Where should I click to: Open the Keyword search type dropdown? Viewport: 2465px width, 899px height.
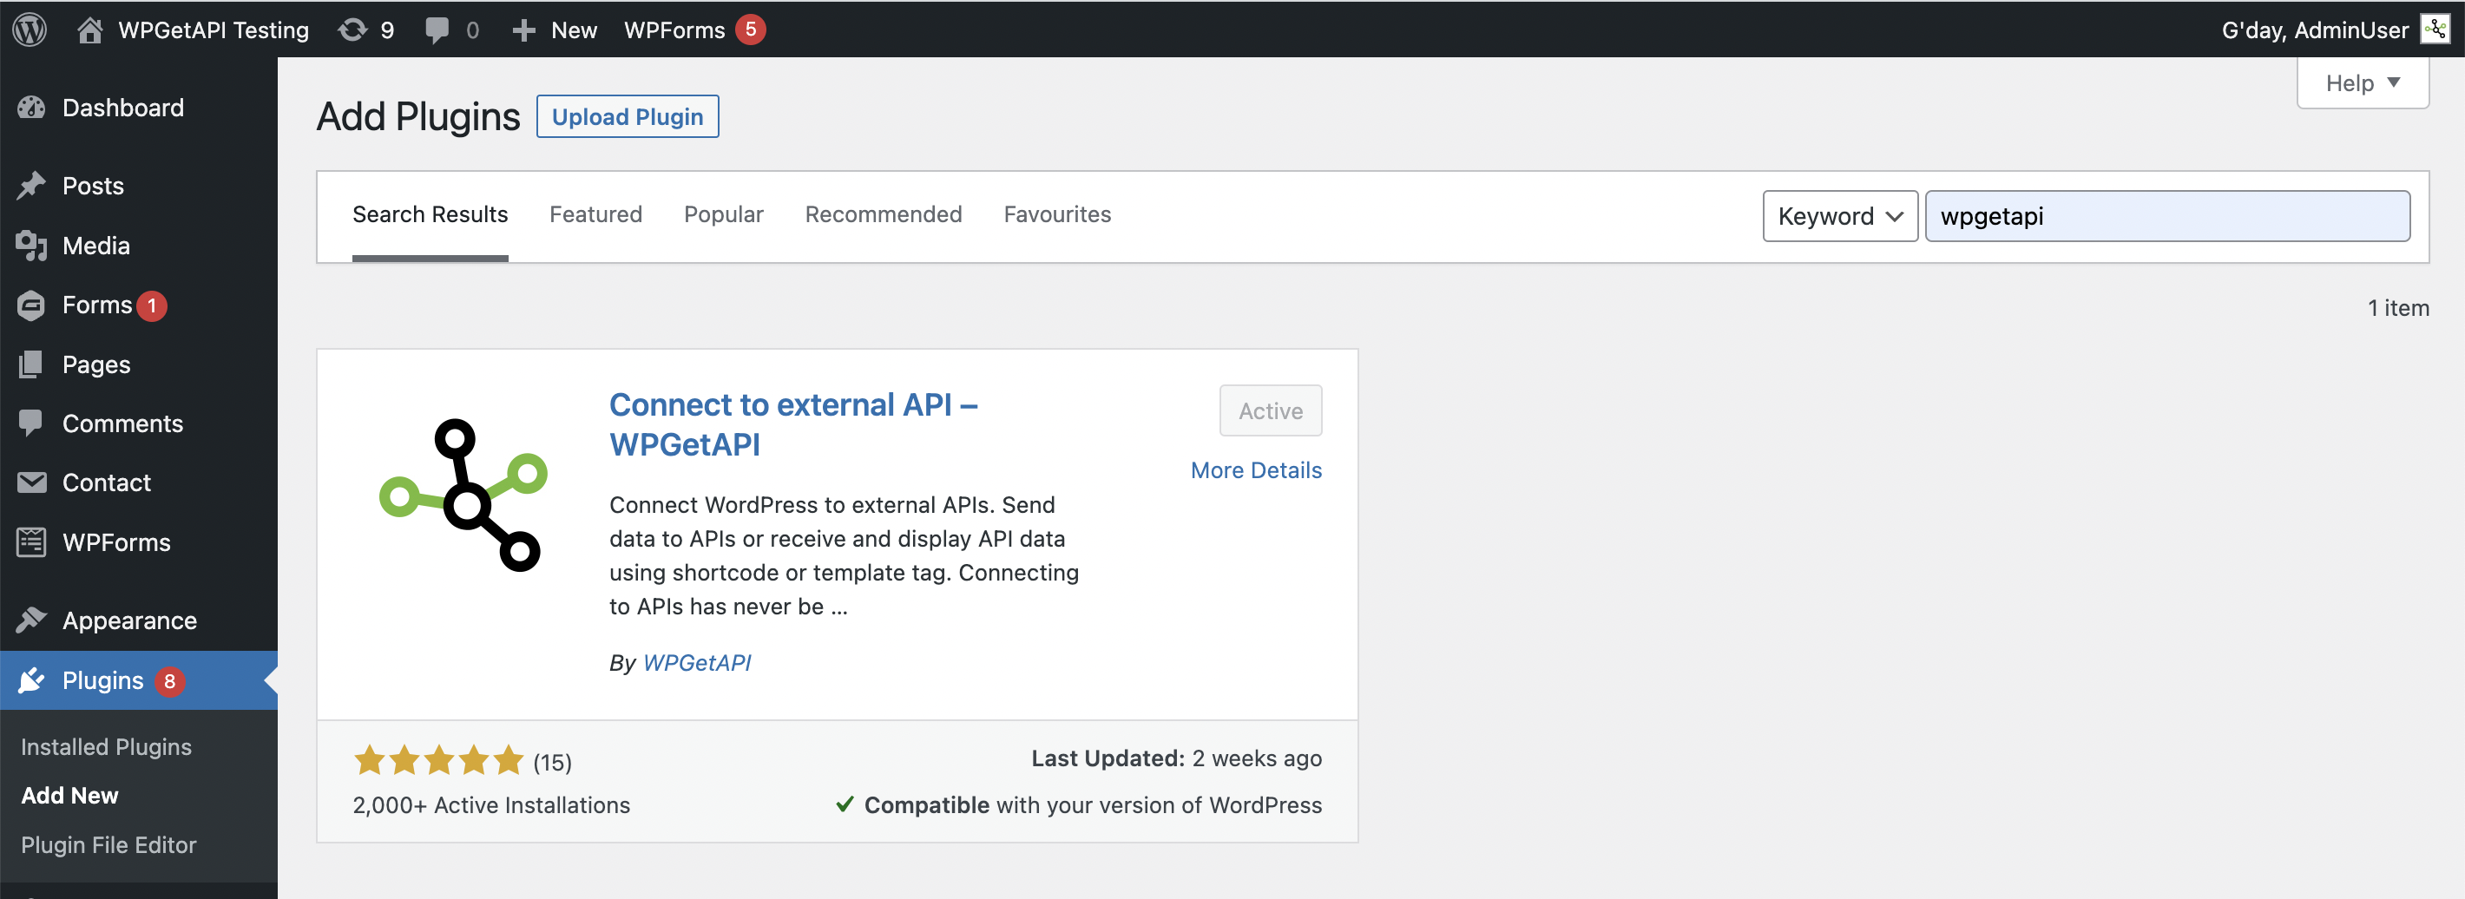(1839, 216)
